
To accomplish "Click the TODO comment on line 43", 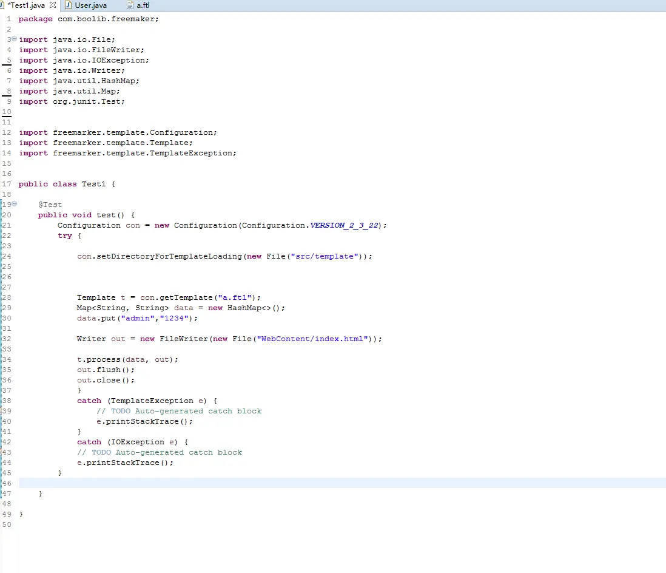I will (x=160, y=453).
